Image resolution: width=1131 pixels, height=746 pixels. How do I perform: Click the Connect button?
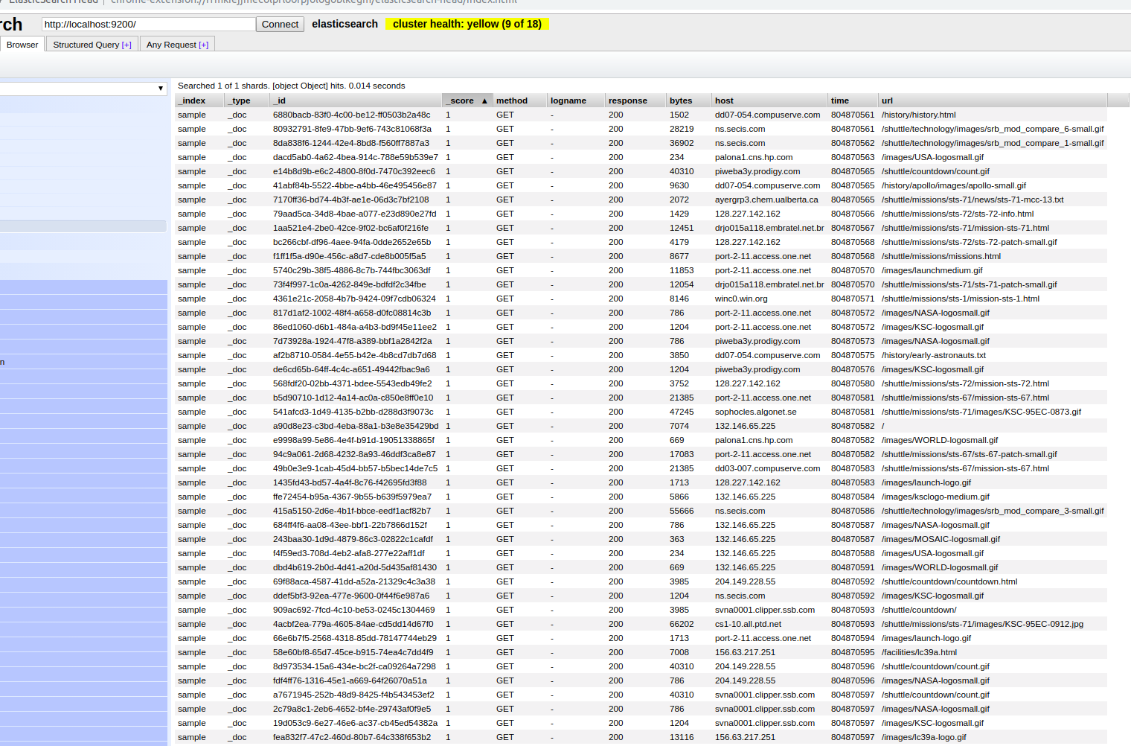(x=279, y=24)
